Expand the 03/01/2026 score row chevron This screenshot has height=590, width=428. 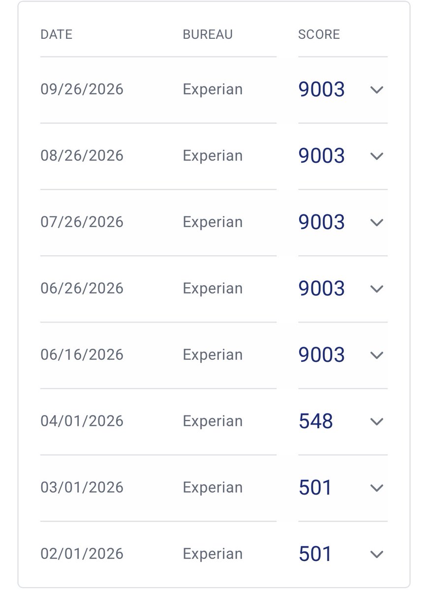[376, 488]
